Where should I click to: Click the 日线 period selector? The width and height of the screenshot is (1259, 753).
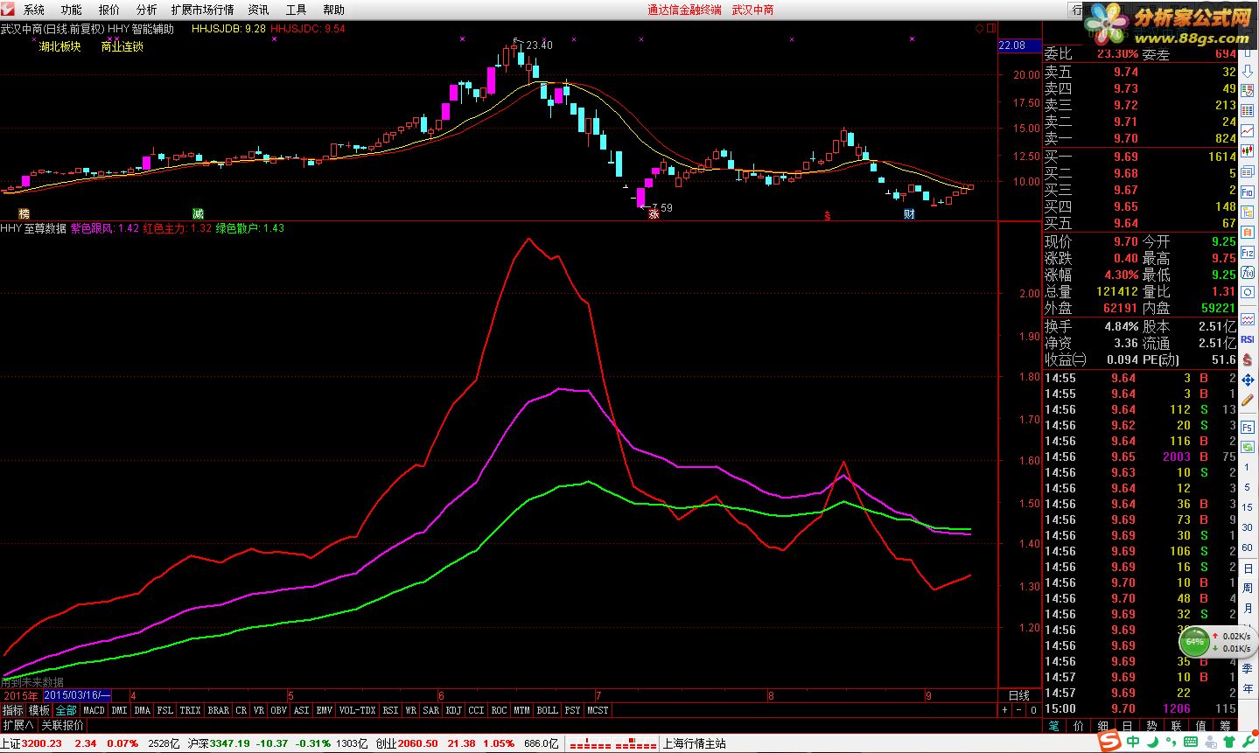point(1019,696)
